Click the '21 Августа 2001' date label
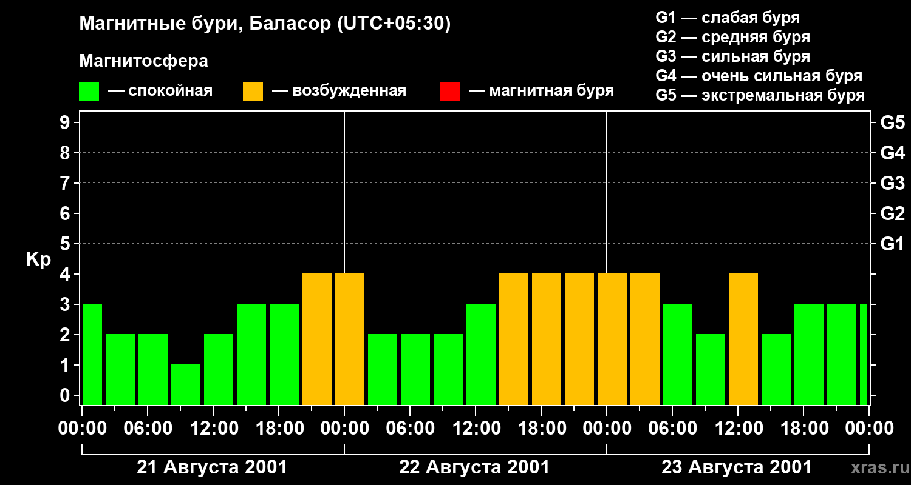Screen dimensions: 911x485 (212, 467)
